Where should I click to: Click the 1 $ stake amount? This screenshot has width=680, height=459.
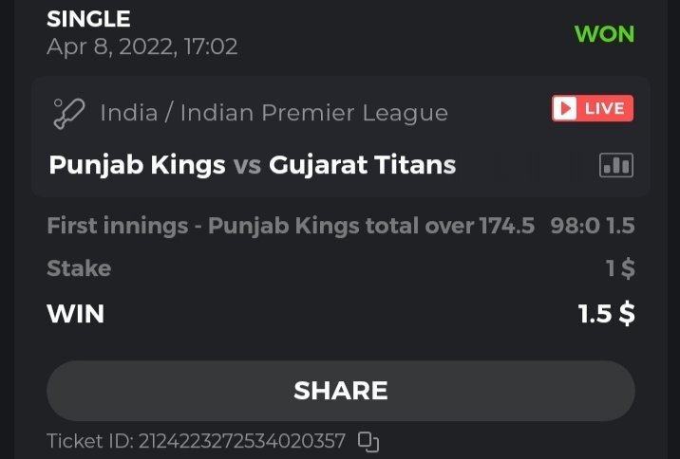pos(620,268)
